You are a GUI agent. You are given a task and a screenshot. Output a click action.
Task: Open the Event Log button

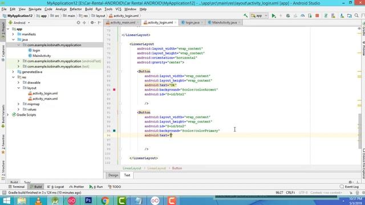point(349,187)
